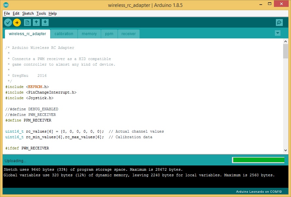The image size is (291, 197).
Task: Maximize the Arduino window
Action: (x=270, y=4)
